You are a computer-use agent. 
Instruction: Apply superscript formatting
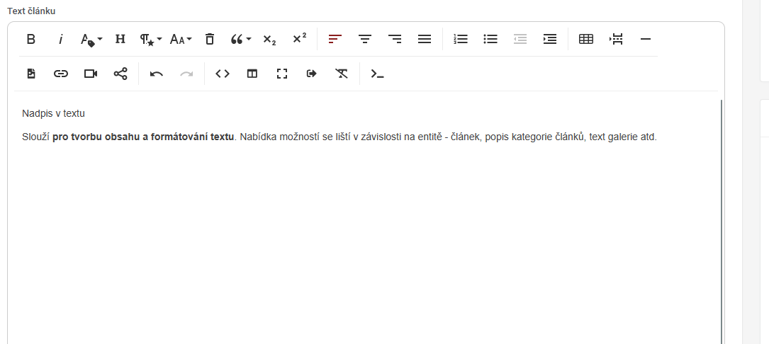[x=300, y=40]
